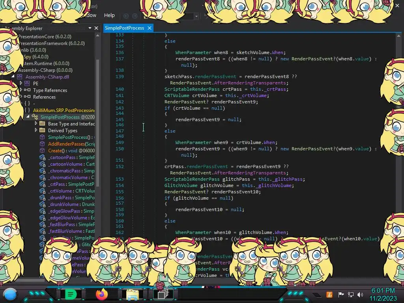Click line number 147 in the gutter
Viewport: 404px width, 303px height.
coord(120,131)
